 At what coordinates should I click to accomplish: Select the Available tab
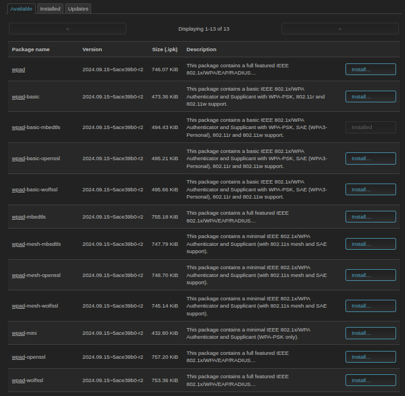point(22,9)
